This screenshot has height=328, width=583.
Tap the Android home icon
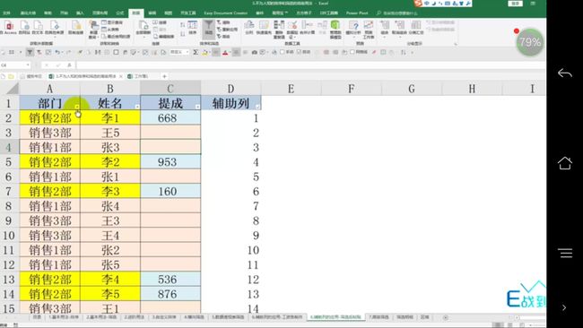(x=564, y=163)
